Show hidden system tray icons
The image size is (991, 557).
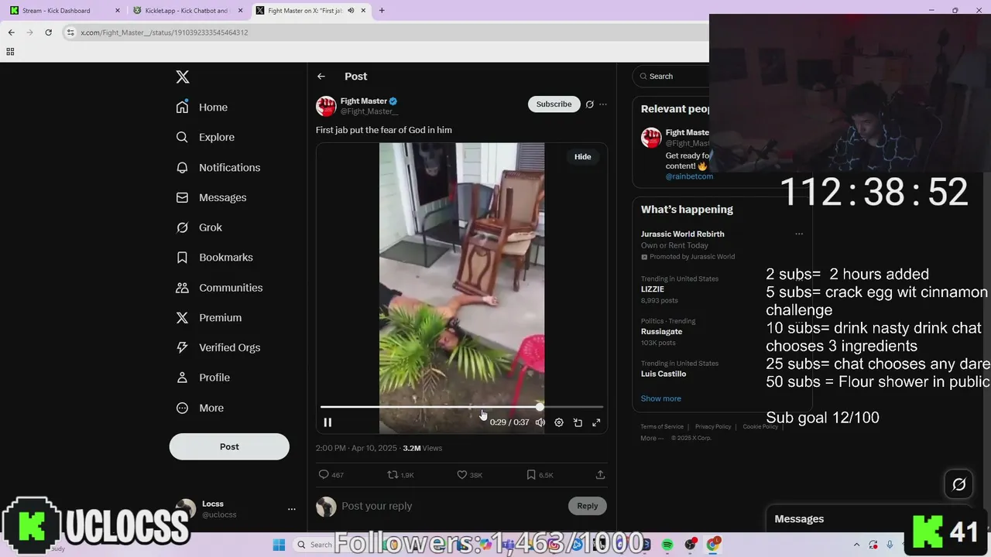pos(856,545)
